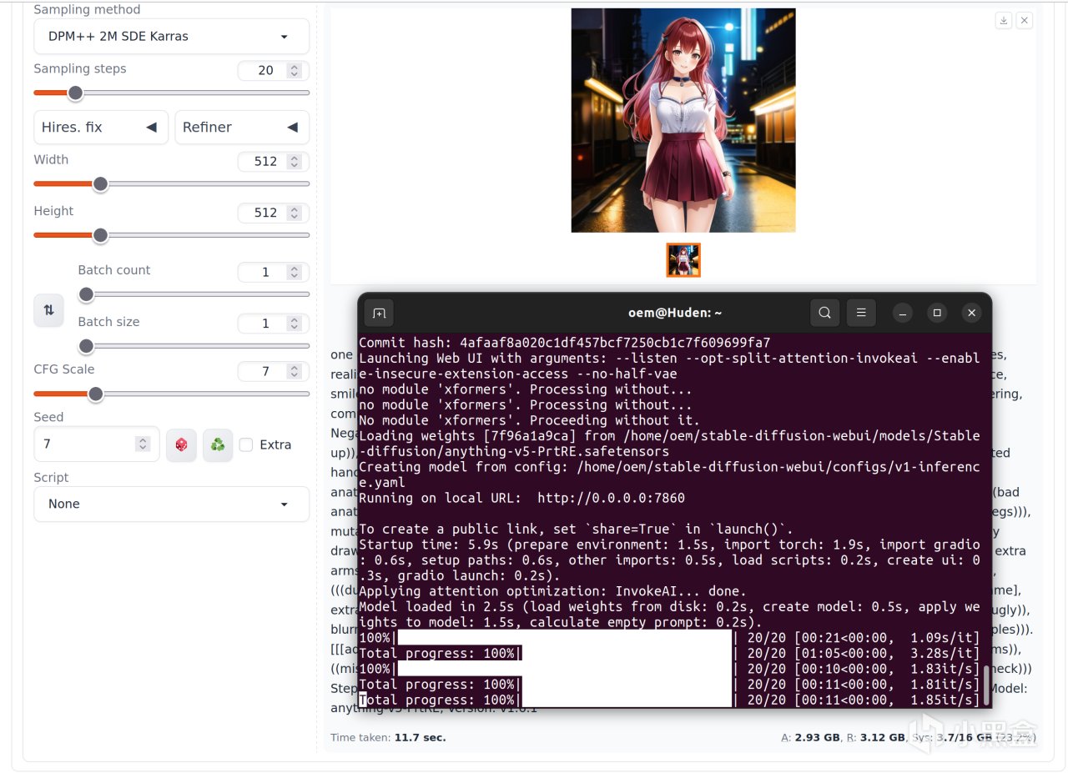1068x773 pixels.
Task: Randomize seed with the dice icon
Action: 181,445
